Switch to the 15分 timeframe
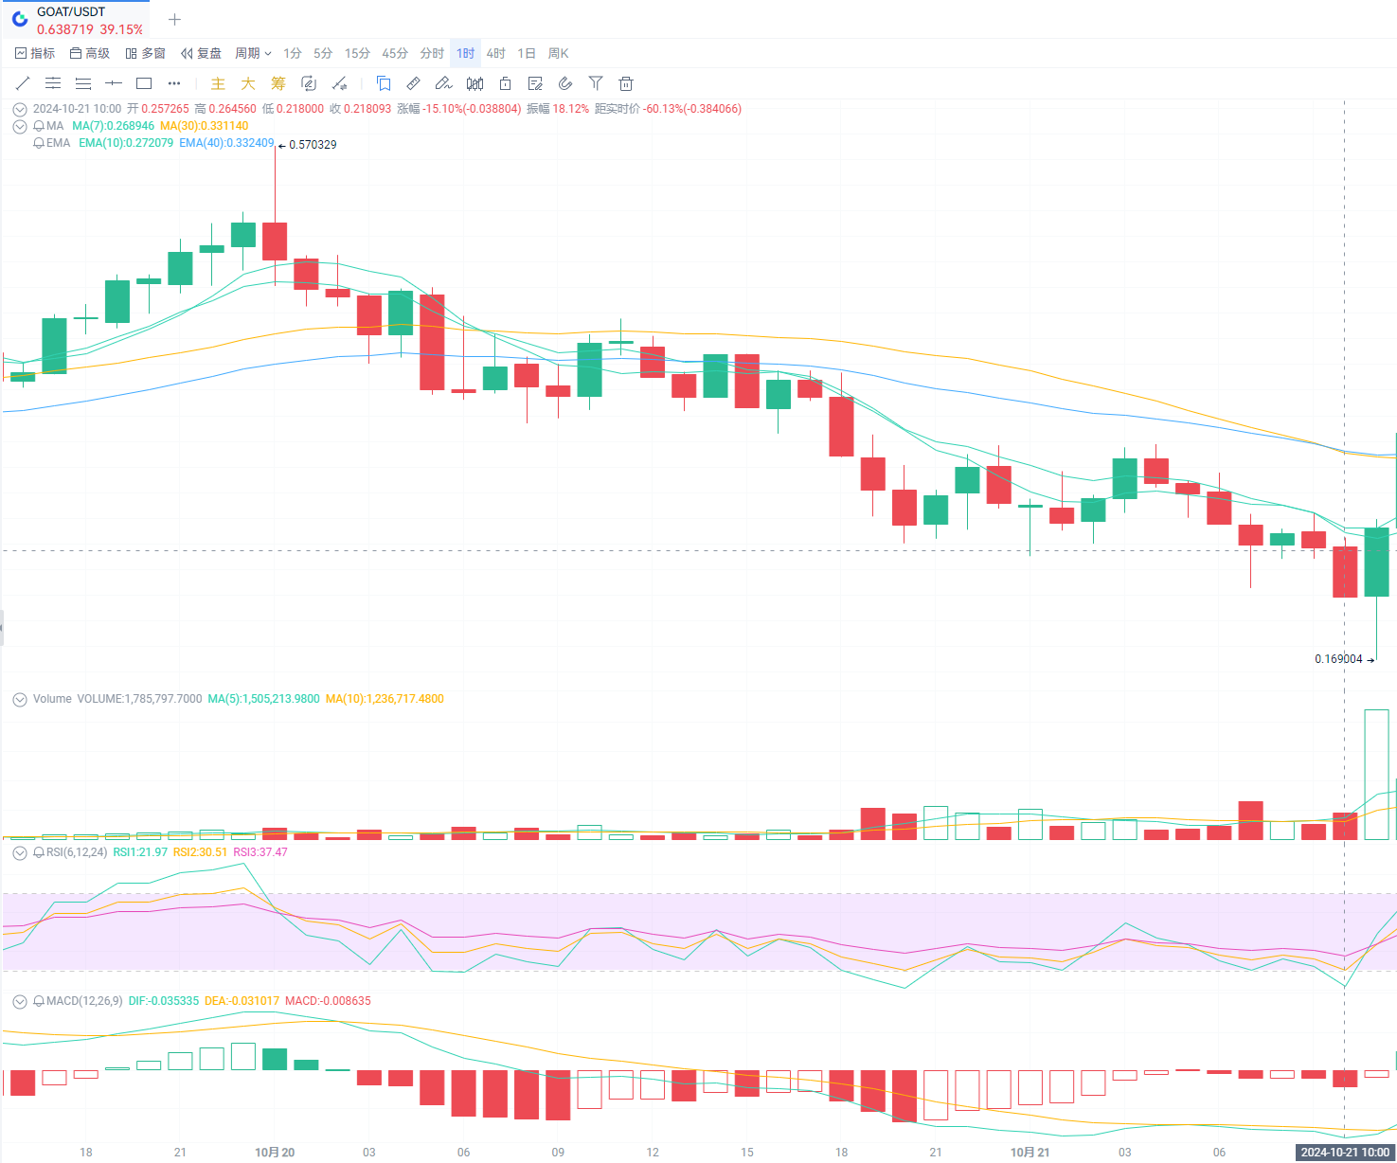 point(357,53)
